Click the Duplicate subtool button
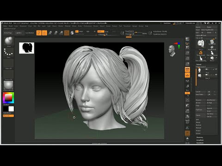This screenshot has height=166, width=222. 201,110
